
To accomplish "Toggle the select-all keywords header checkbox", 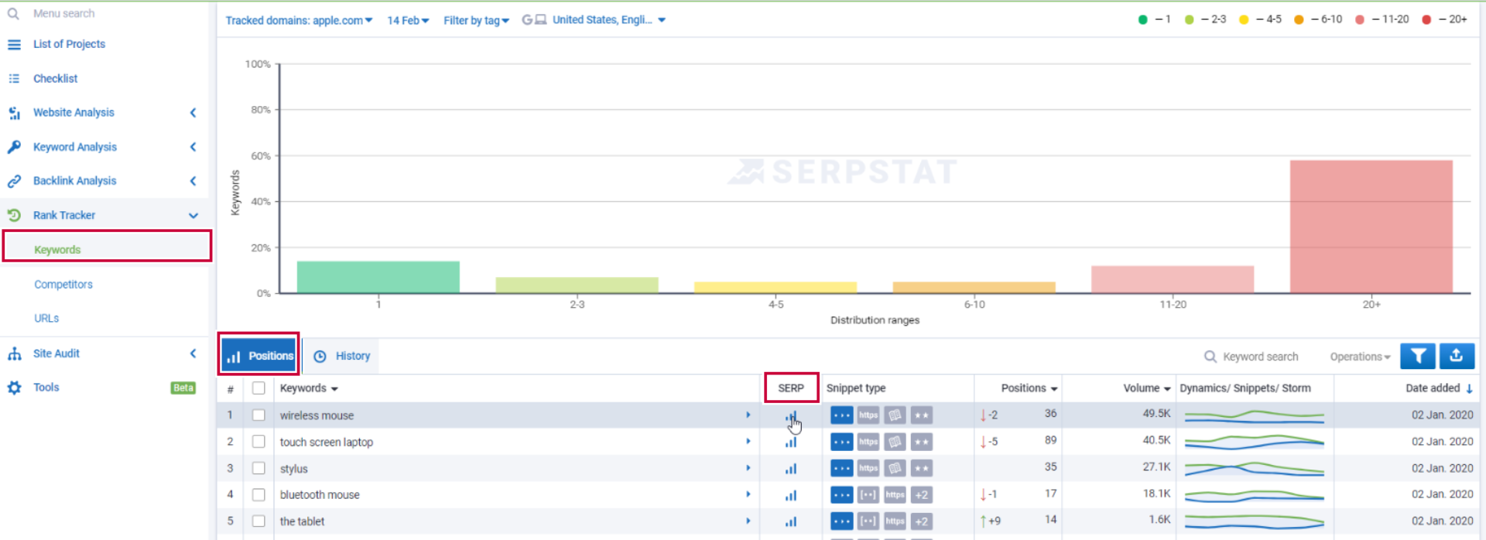I will 259,388.
